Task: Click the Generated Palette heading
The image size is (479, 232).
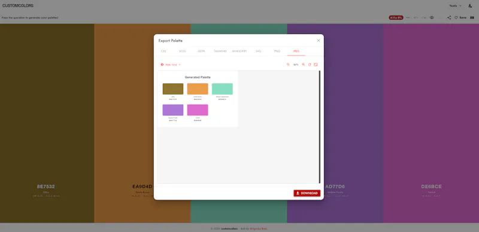Action: coord(198,77)
